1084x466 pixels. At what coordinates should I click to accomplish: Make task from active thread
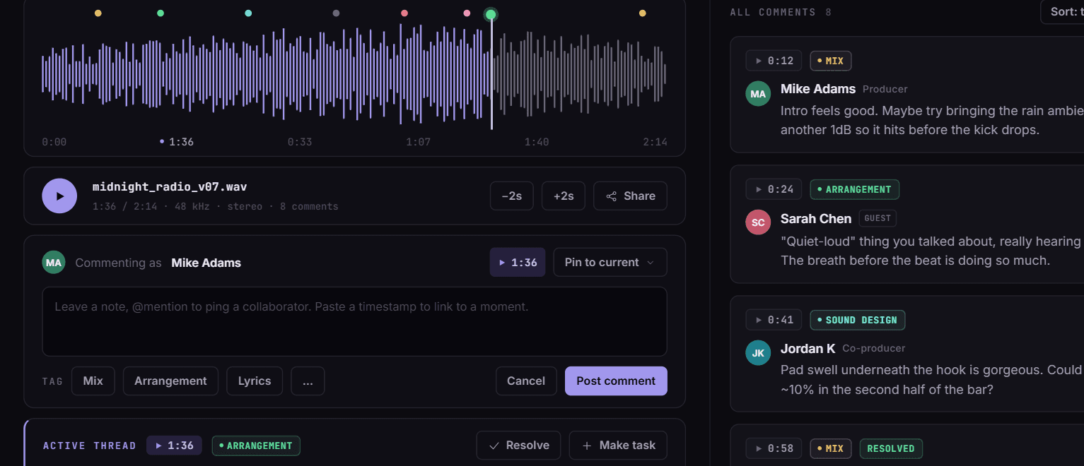click(x=618, y=445)
